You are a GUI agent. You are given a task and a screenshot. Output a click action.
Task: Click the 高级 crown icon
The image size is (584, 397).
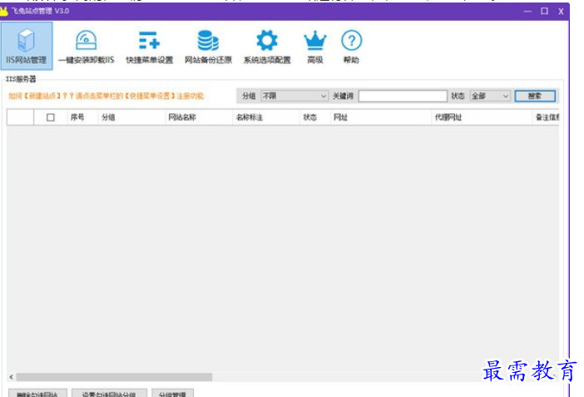coord(314,46)
